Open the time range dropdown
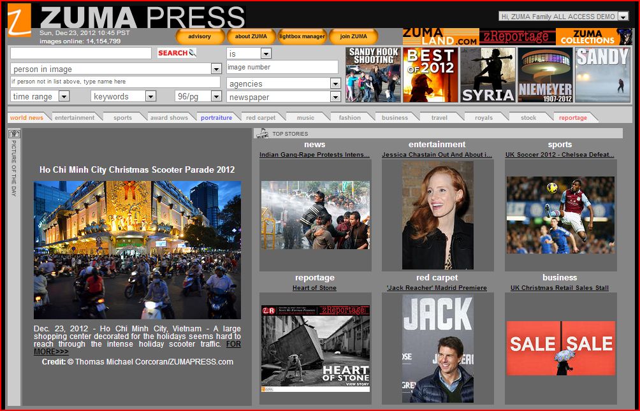 point(64,96)
